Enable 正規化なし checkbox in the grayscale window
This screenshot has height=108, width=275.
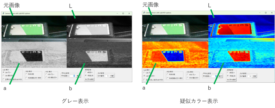click(x=4, y=79)
